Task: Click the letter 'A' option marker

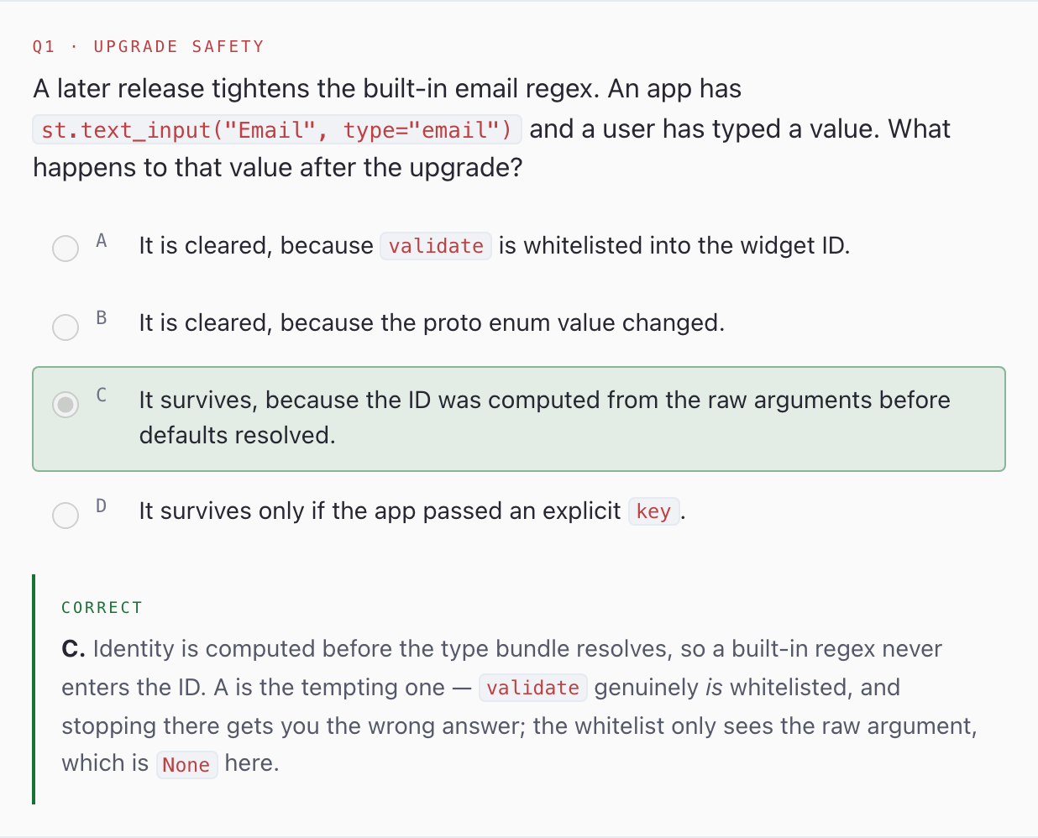Action: coord(102,240)
